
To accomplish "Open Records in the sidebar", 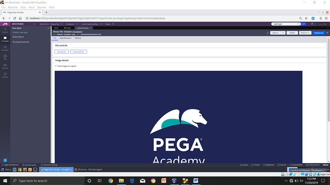I will click(5, 66).
